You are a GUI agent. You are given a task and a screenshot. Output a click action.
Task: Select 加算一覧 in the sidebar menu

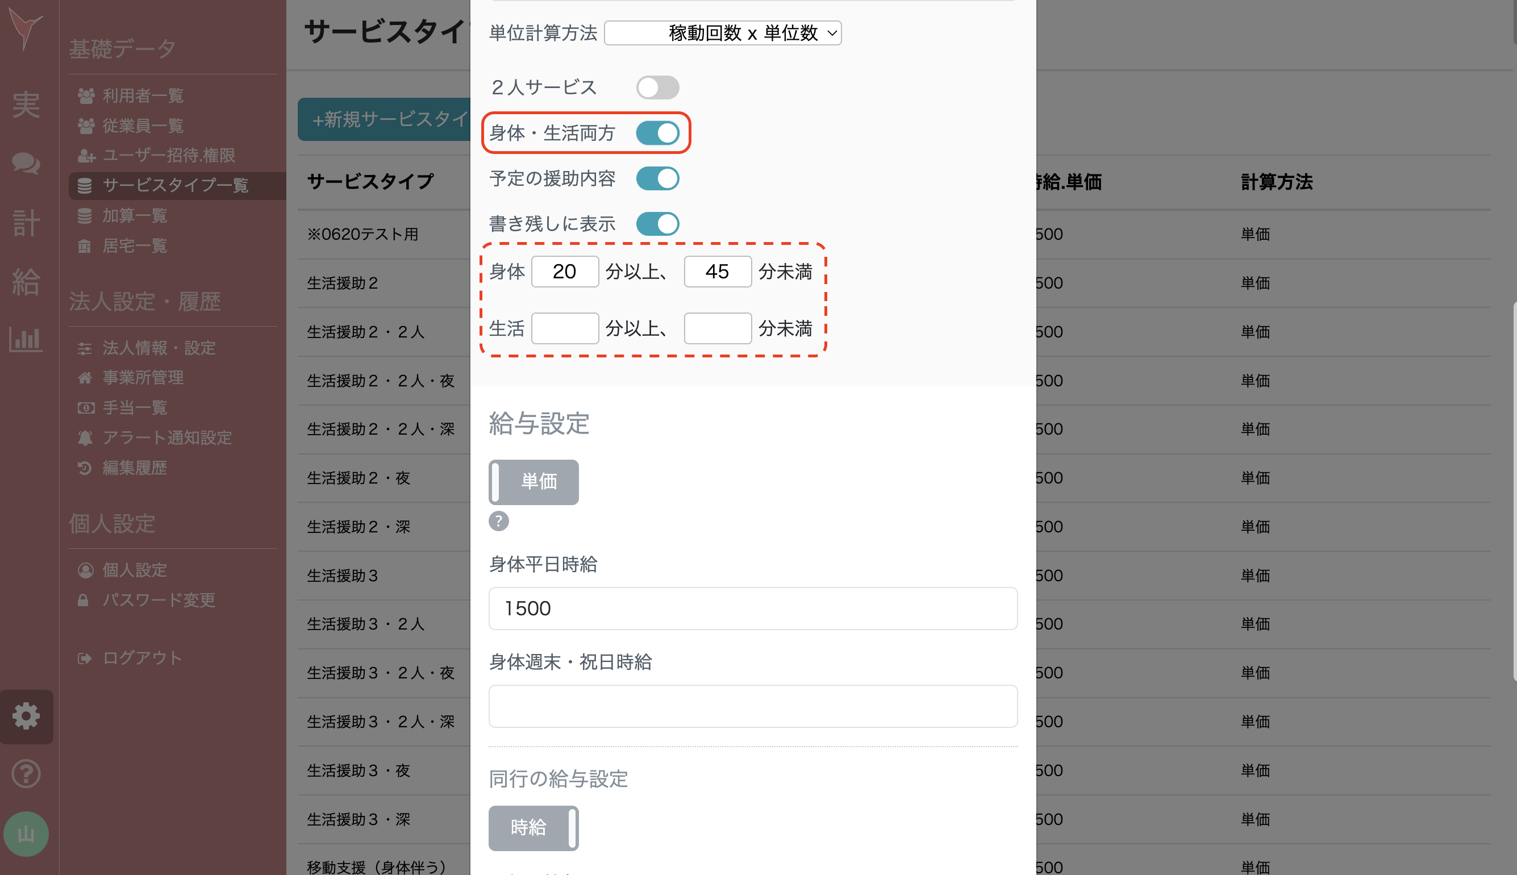point(135,216)
